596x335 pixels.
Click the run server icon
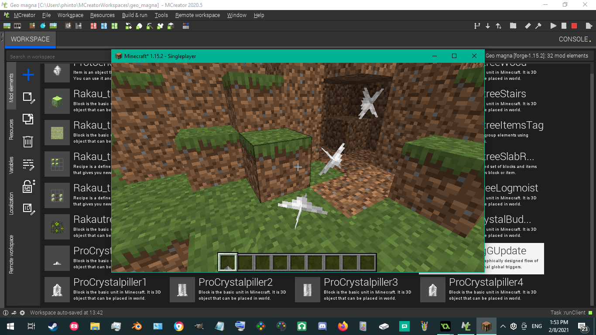click(x=564, y=26)
